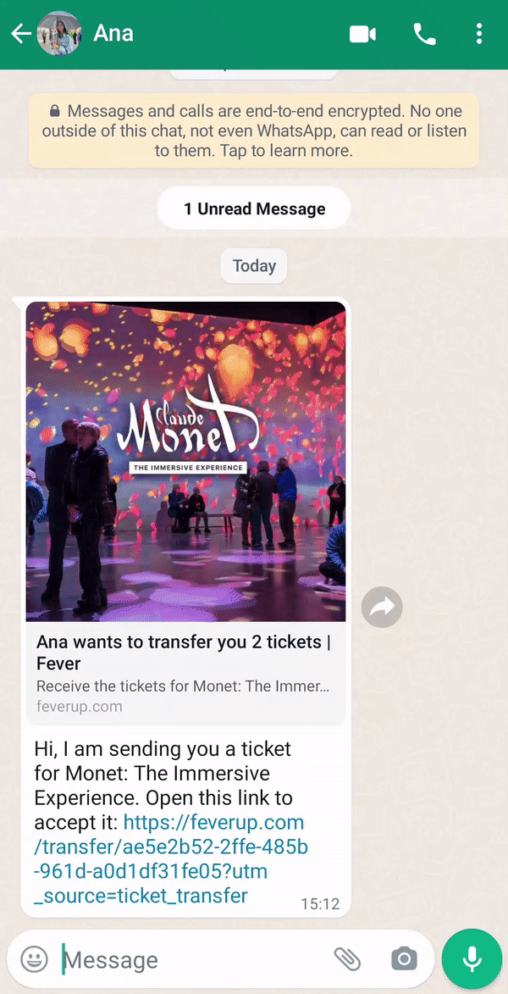Tap Ana's contact name in header
The image size is (508, 994).
click(113, 34)
